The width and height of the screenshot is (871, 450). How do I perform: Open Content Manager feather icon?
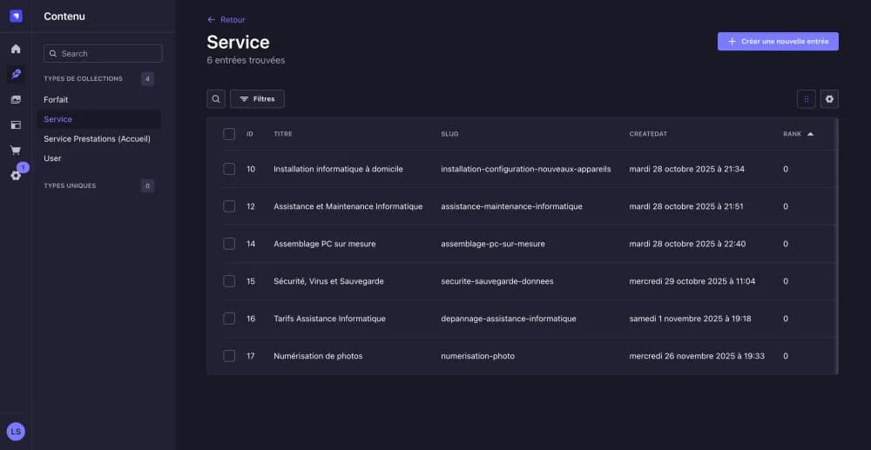point(16,74)
